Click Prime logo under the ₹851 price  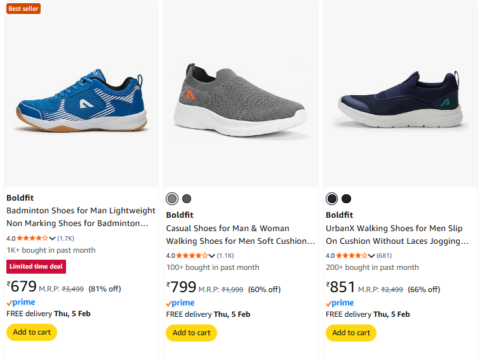(340, 303)
